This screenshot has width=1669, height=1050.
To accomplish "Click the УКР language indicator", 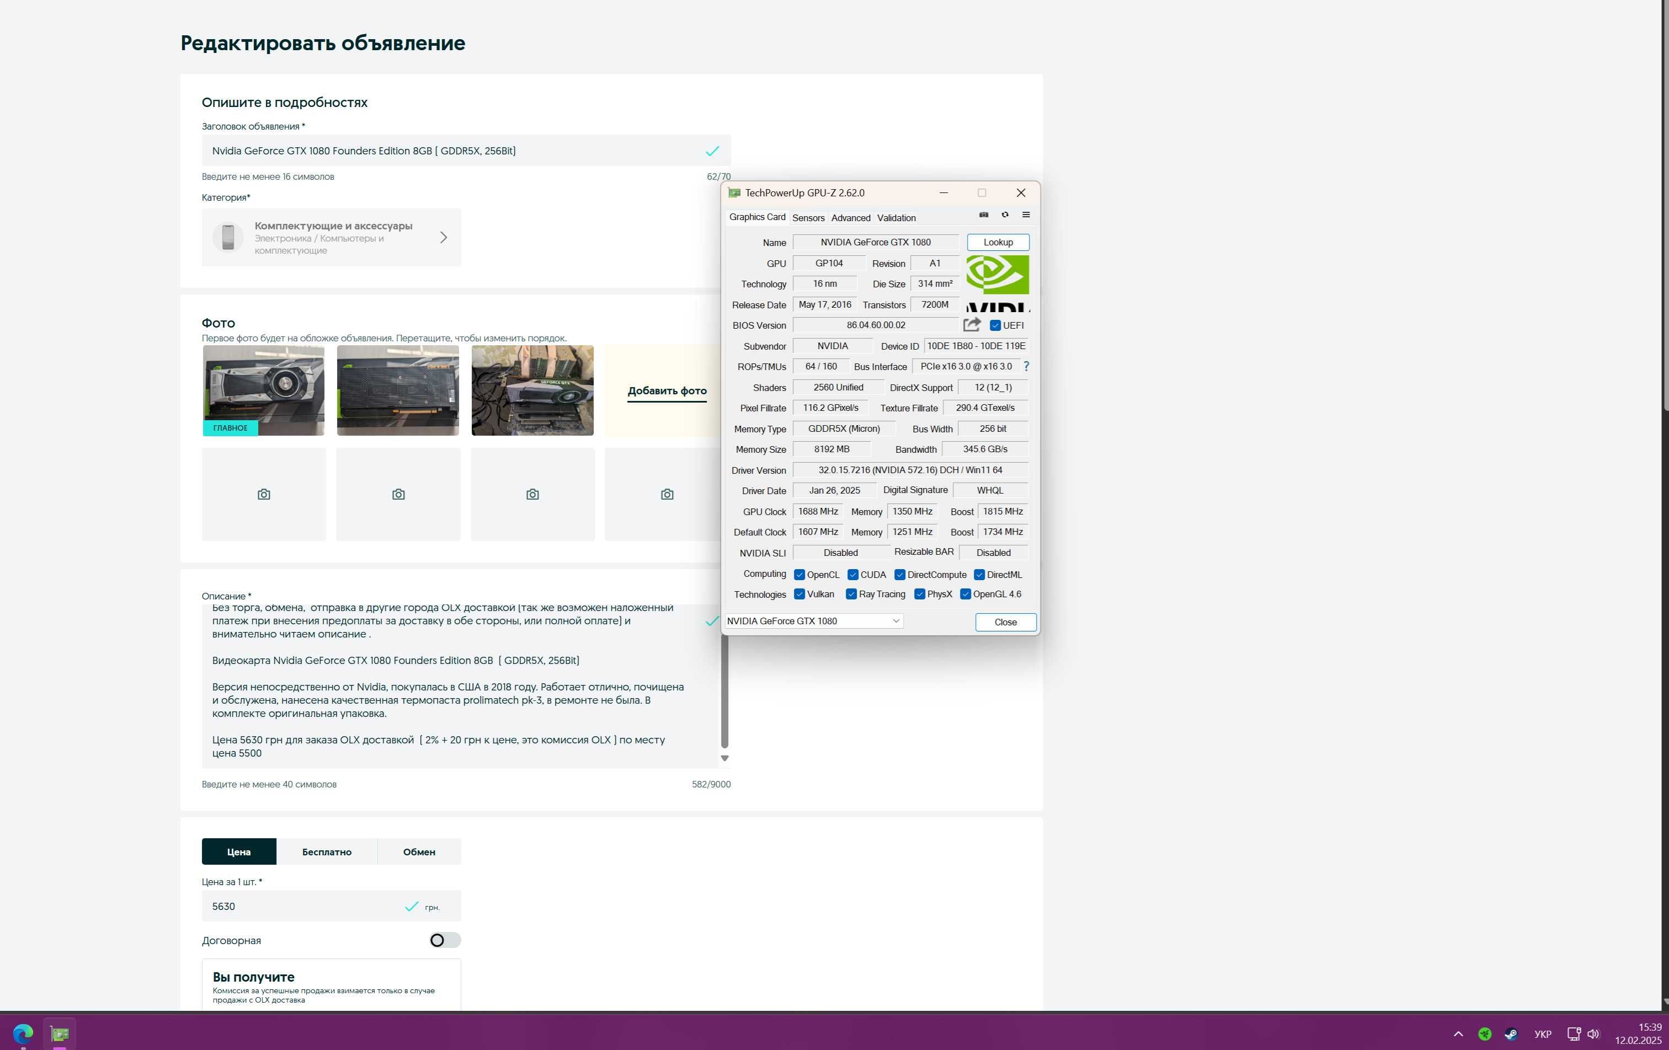I will 1543,1034.
